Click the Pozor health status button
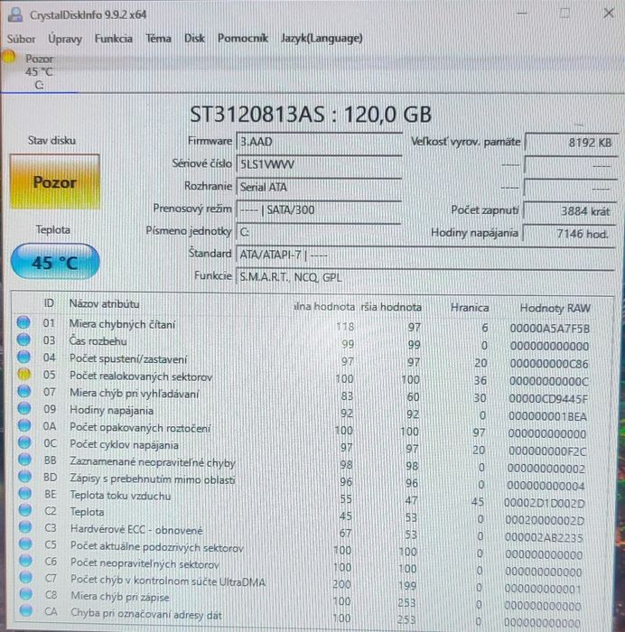The width and height of the screenshot is (625, 632). (55, 181)
